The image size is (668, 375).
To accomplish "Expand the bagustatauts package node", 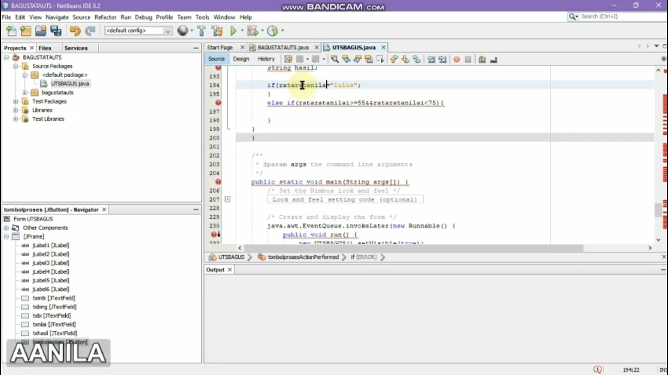I will pyautogui.click(x=25, y=93).
